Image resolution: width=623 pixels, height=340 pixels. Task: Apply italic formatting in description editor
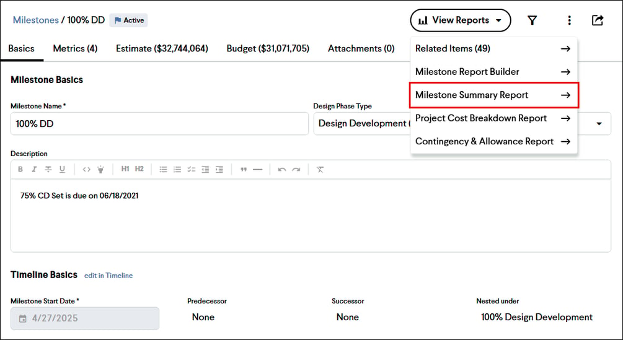pyautogui.click(x=34, y=170)
